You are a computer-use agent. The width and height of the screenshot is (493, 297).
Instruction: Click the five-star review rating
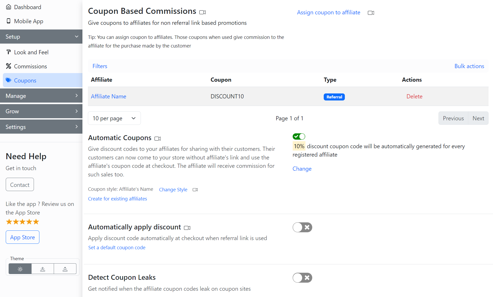22,222
